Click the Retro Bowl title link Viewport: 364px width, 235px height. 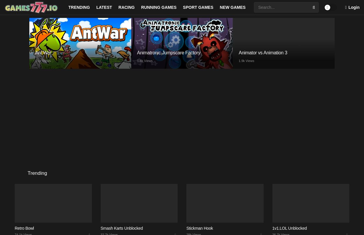coord(24,228)
